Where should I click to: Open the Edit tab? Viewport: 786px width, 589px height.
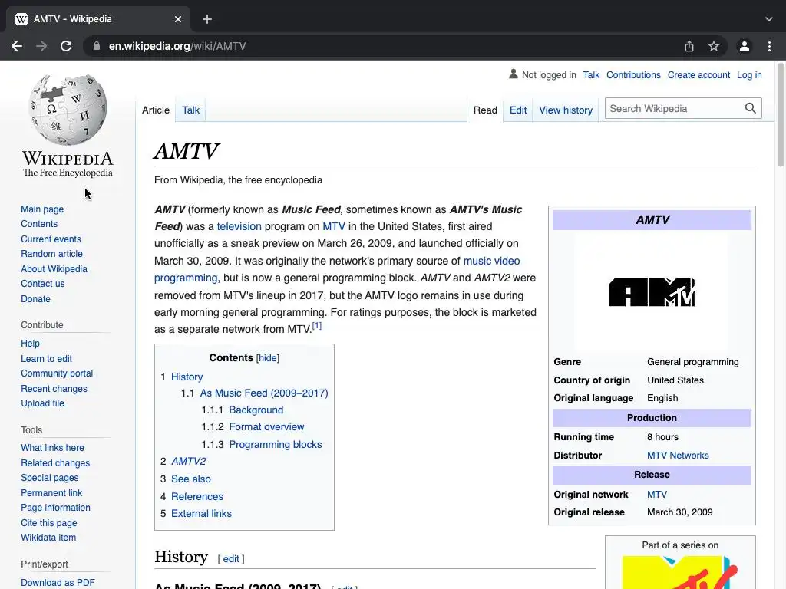tap(518, 110)
